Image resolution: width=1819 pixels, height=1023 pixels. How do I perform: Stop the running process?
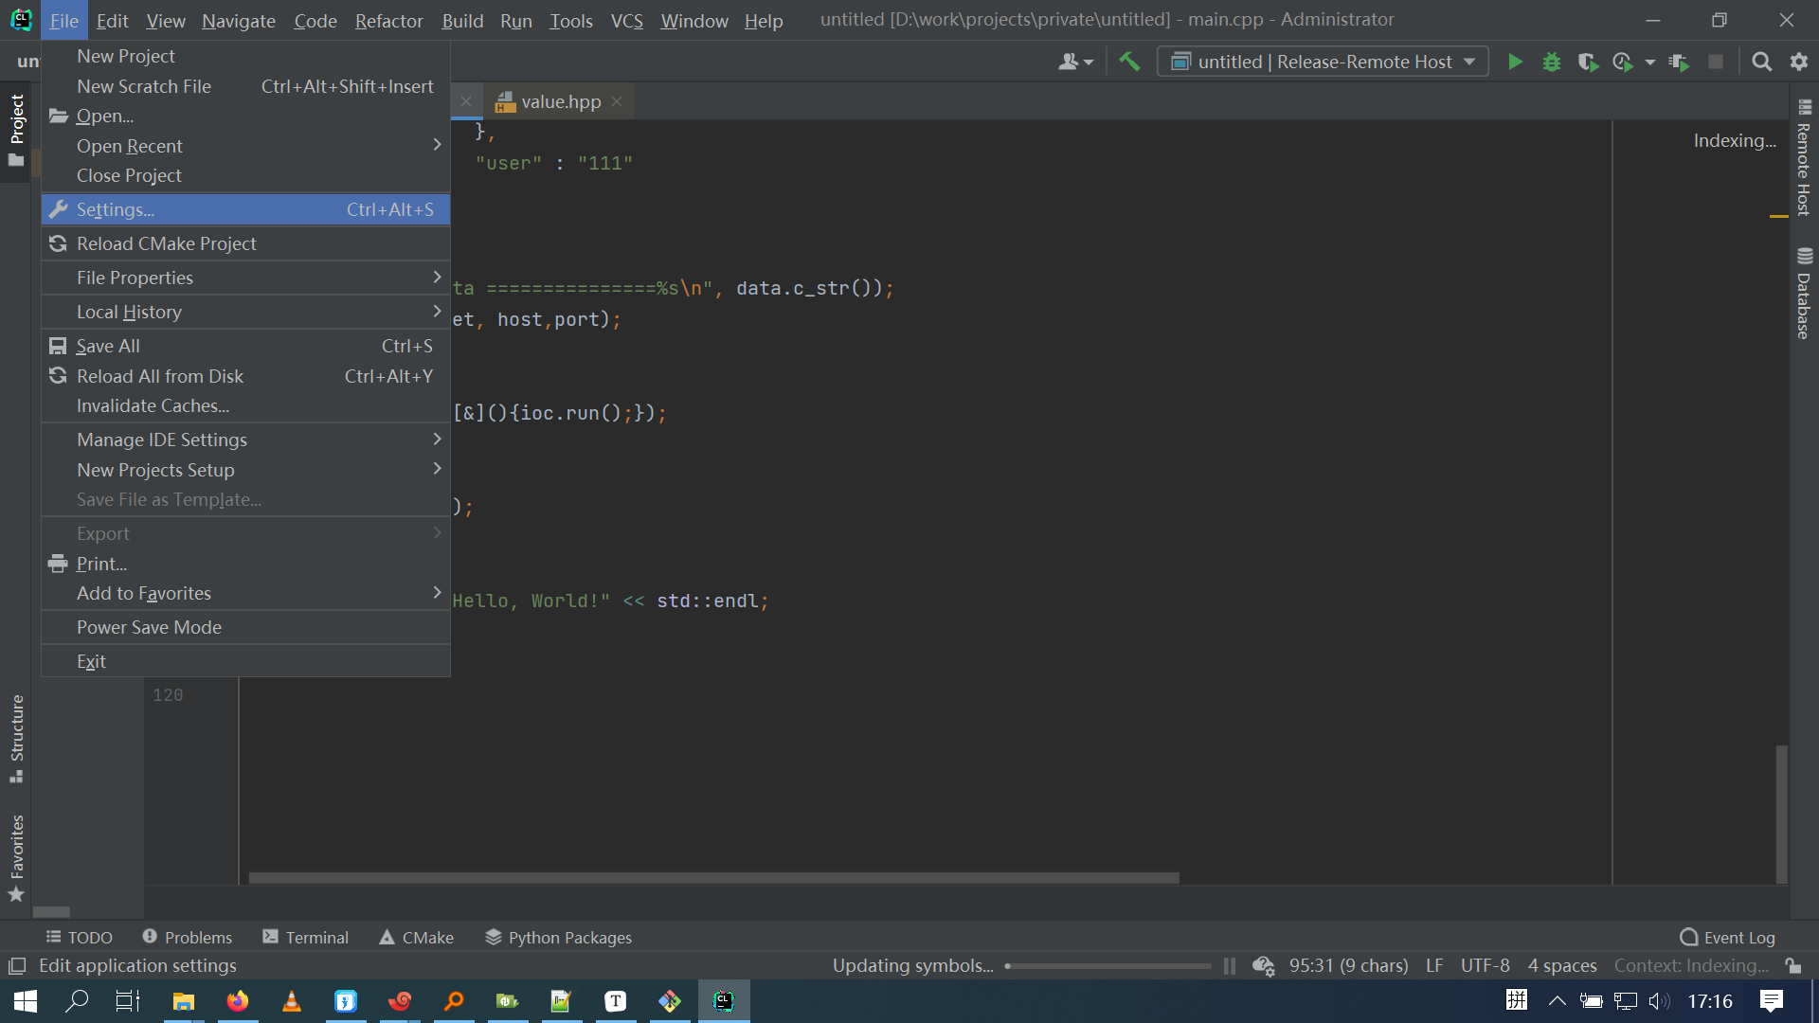(x=1716, y=61)
